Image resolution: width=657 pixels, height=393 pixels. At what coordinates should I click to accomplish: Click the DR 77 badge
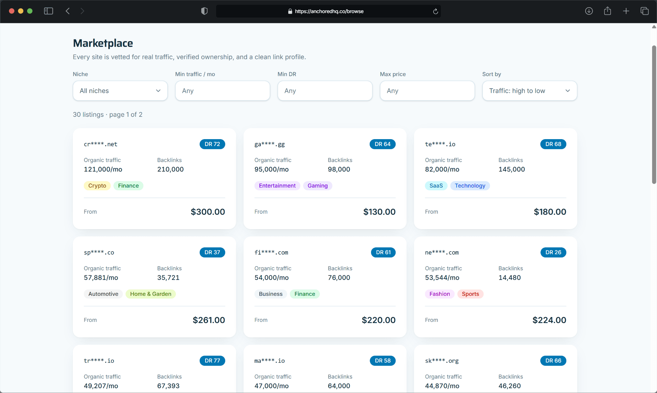point(212,361)
